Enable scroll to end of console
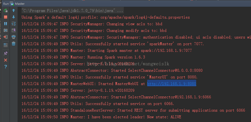 [13, 30]
